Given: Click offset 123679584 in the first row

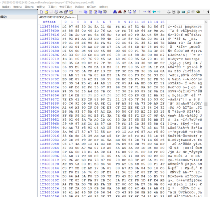Looking at the screenshot, I should [49, 27].
